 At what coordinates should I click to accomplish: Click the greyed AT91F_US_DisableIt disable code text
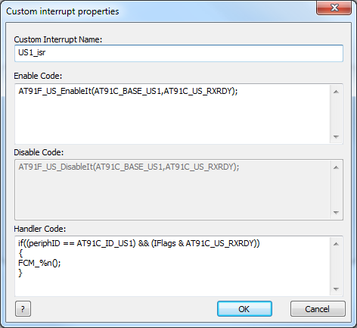coord(129,167)
